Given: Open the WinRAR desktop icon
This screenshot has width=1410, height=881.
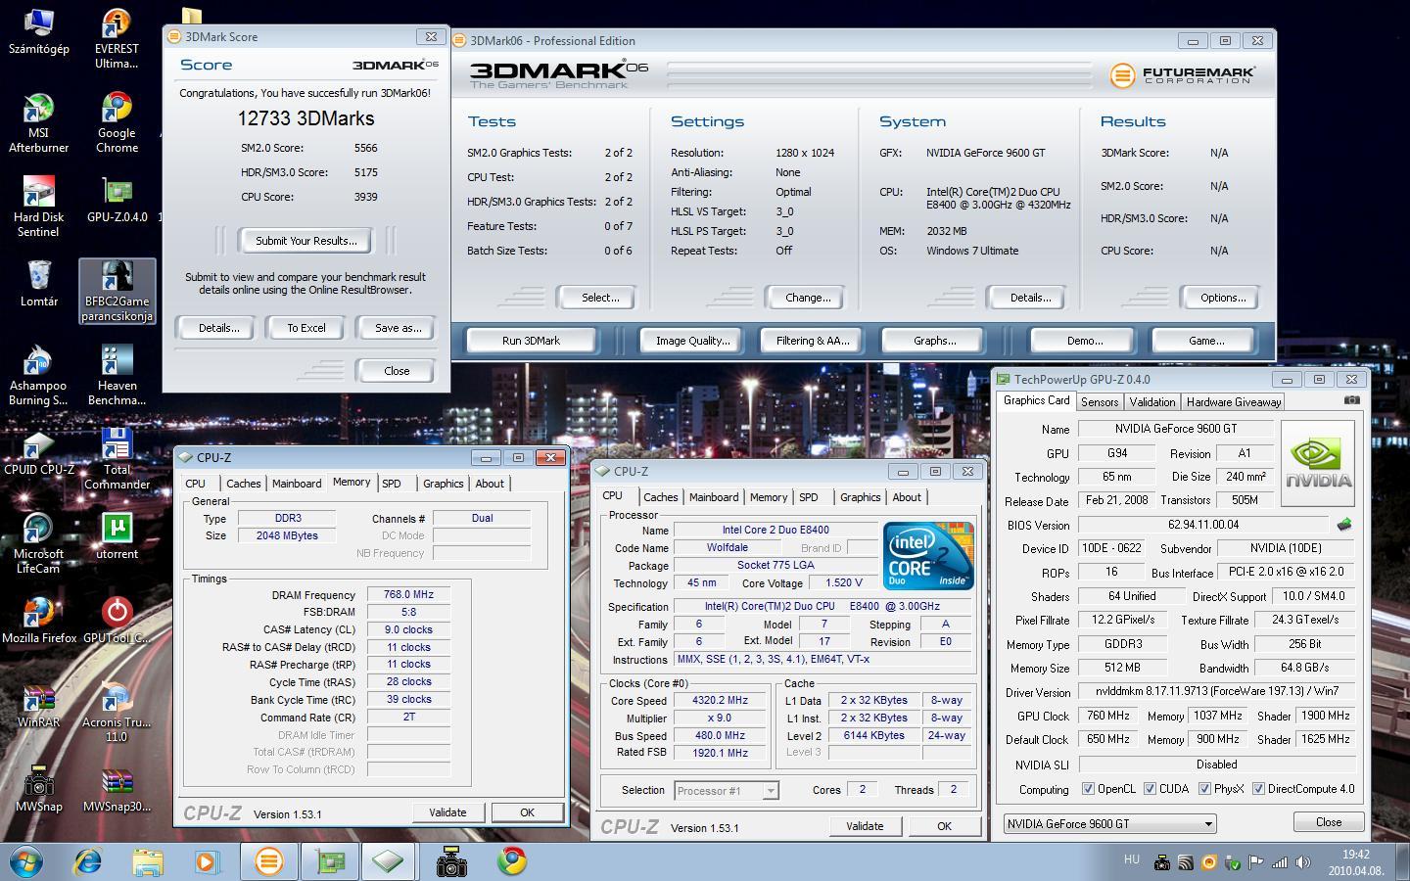Looking at the screenshot, I should pos(38,705).
